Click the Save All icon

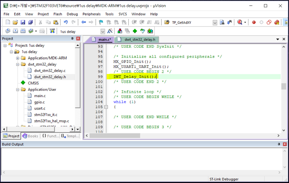coord(30,22)
